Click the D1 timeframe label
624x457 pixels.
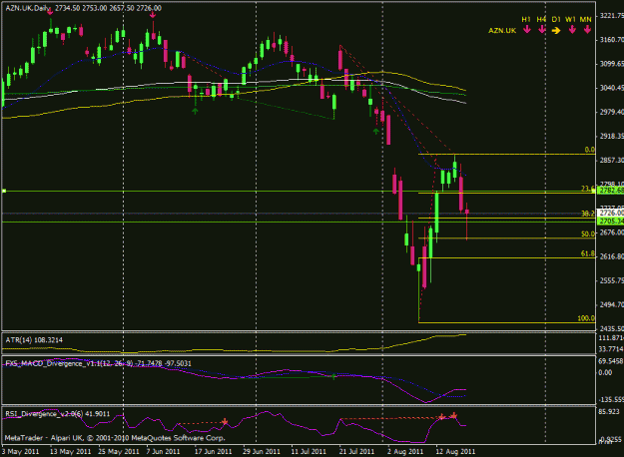556,20
